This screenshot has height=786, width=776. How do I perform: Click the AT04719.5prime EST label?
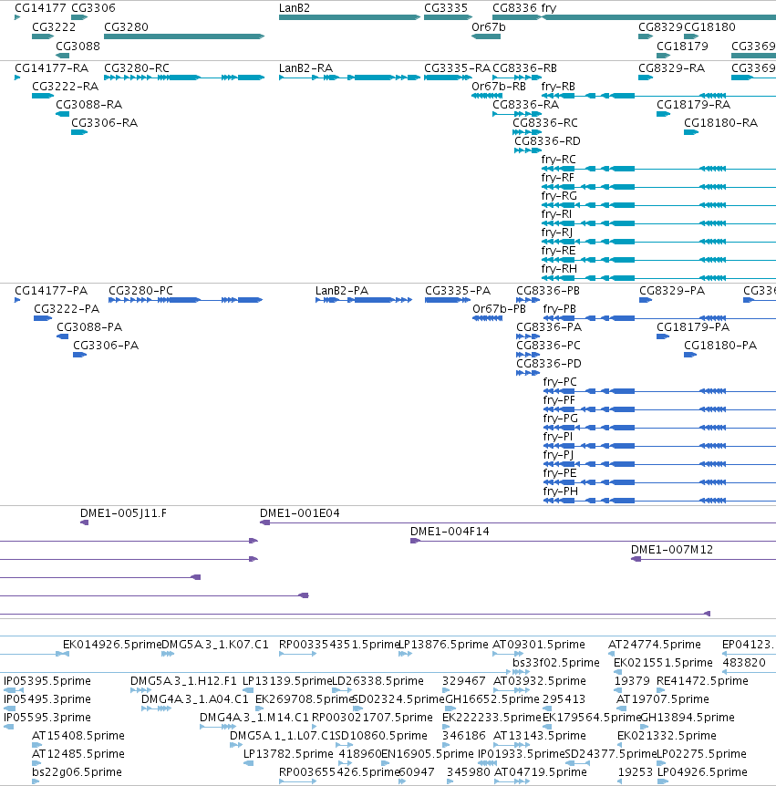541,772
